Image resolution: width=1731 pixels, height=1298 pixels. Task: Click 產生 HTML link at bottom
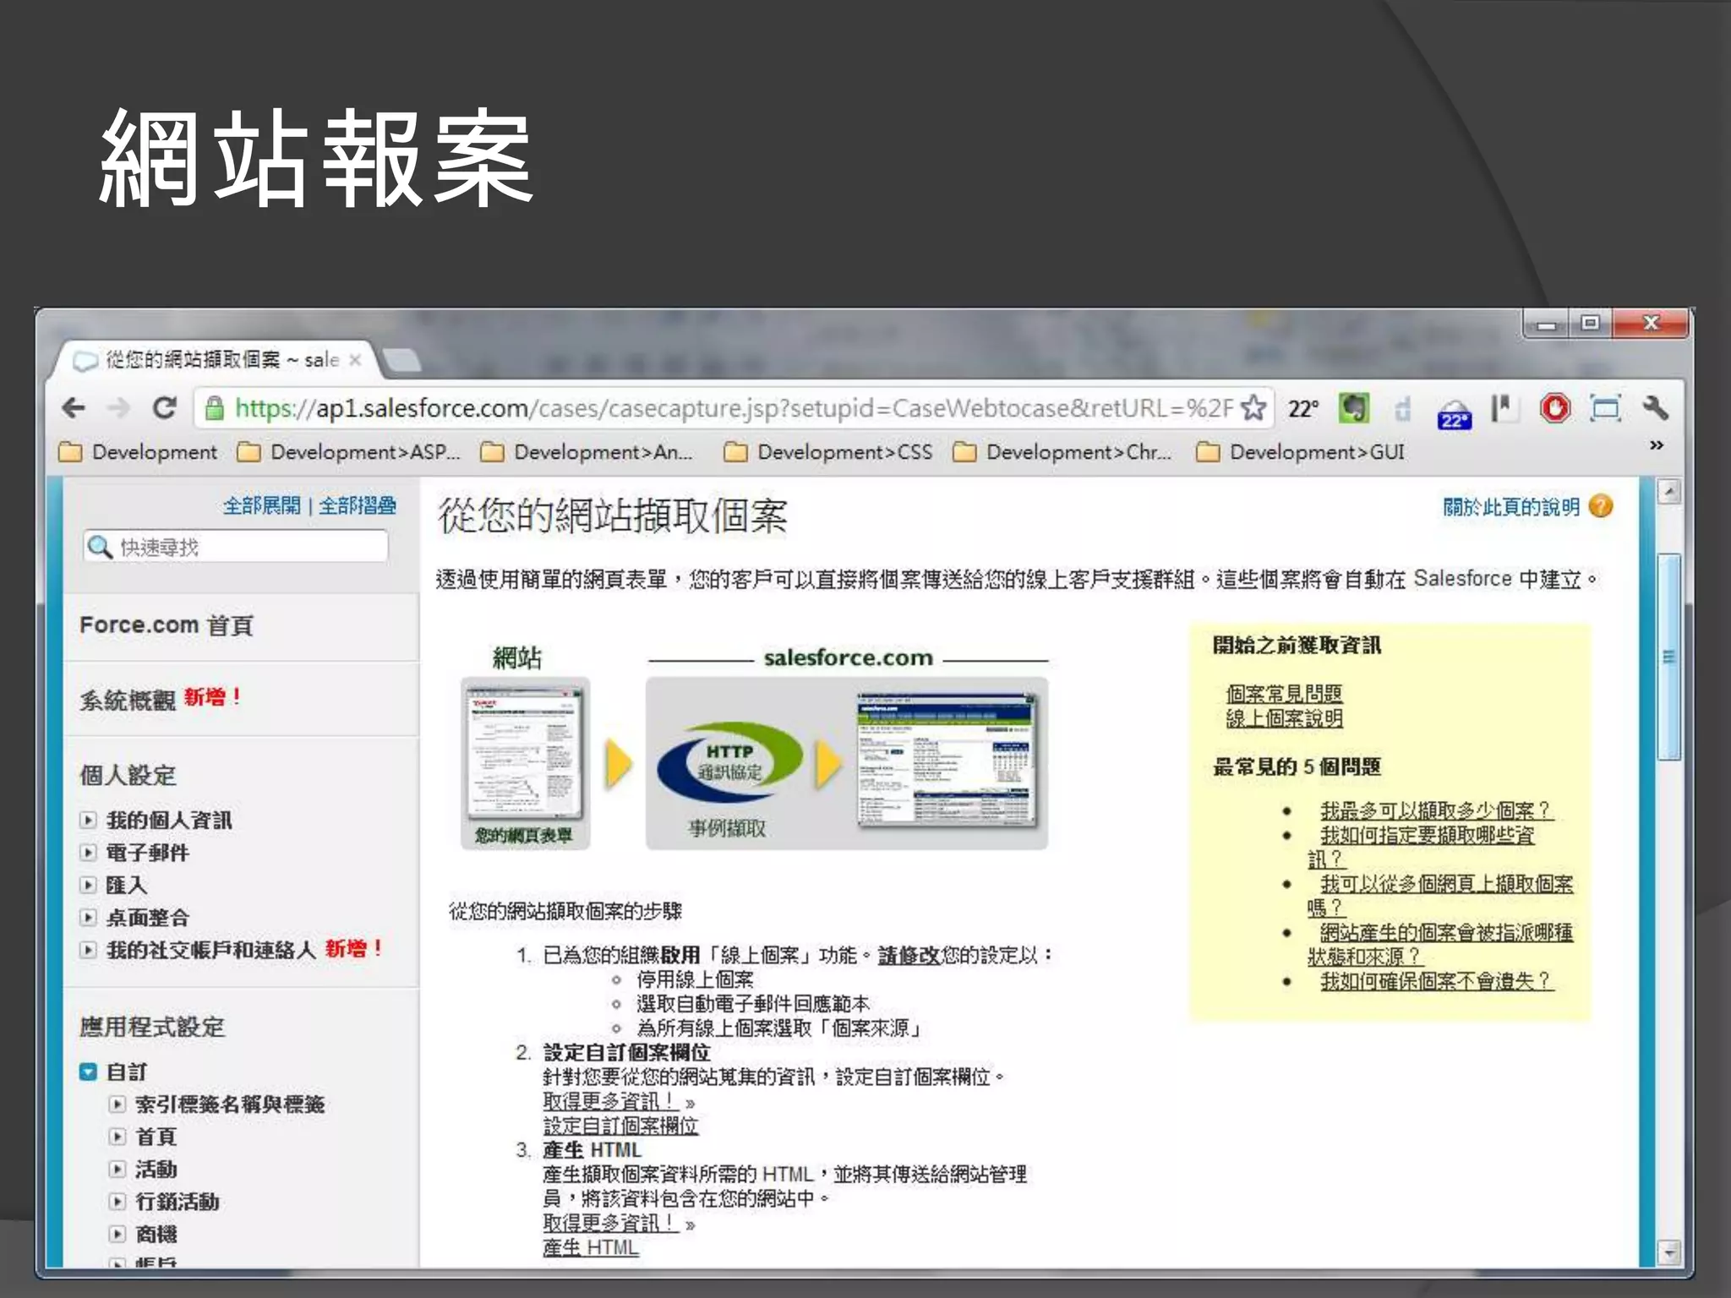pyautogui.click(x=591, y=1248)
